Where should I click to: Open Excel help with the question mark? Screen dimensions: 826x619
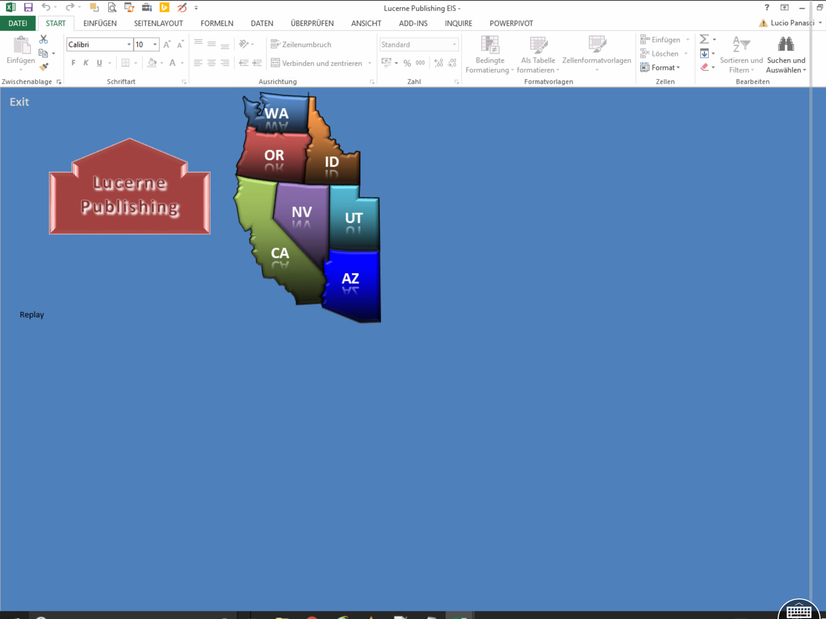pyautogui.click(x=767, y=8)
